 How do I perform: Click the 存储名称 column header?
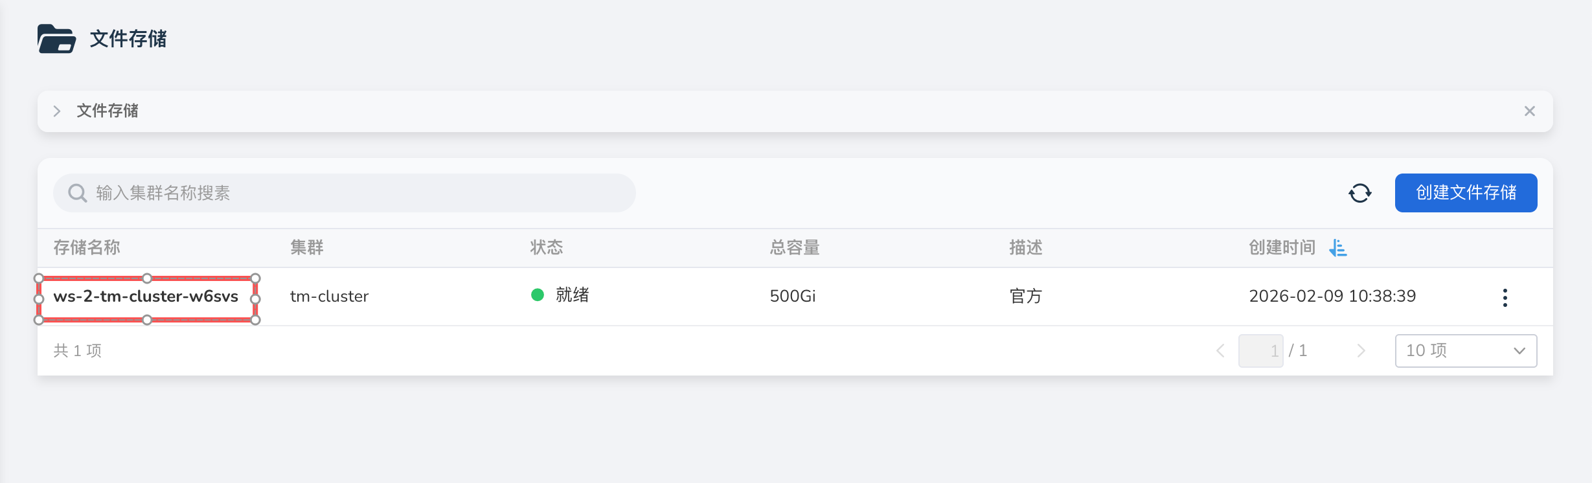[86, 247]
